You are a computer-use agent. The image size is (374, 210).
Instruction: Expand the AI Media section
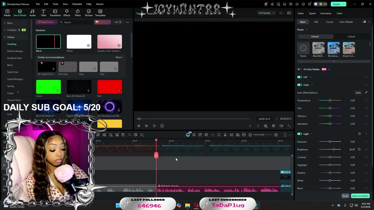coord(4,30)
